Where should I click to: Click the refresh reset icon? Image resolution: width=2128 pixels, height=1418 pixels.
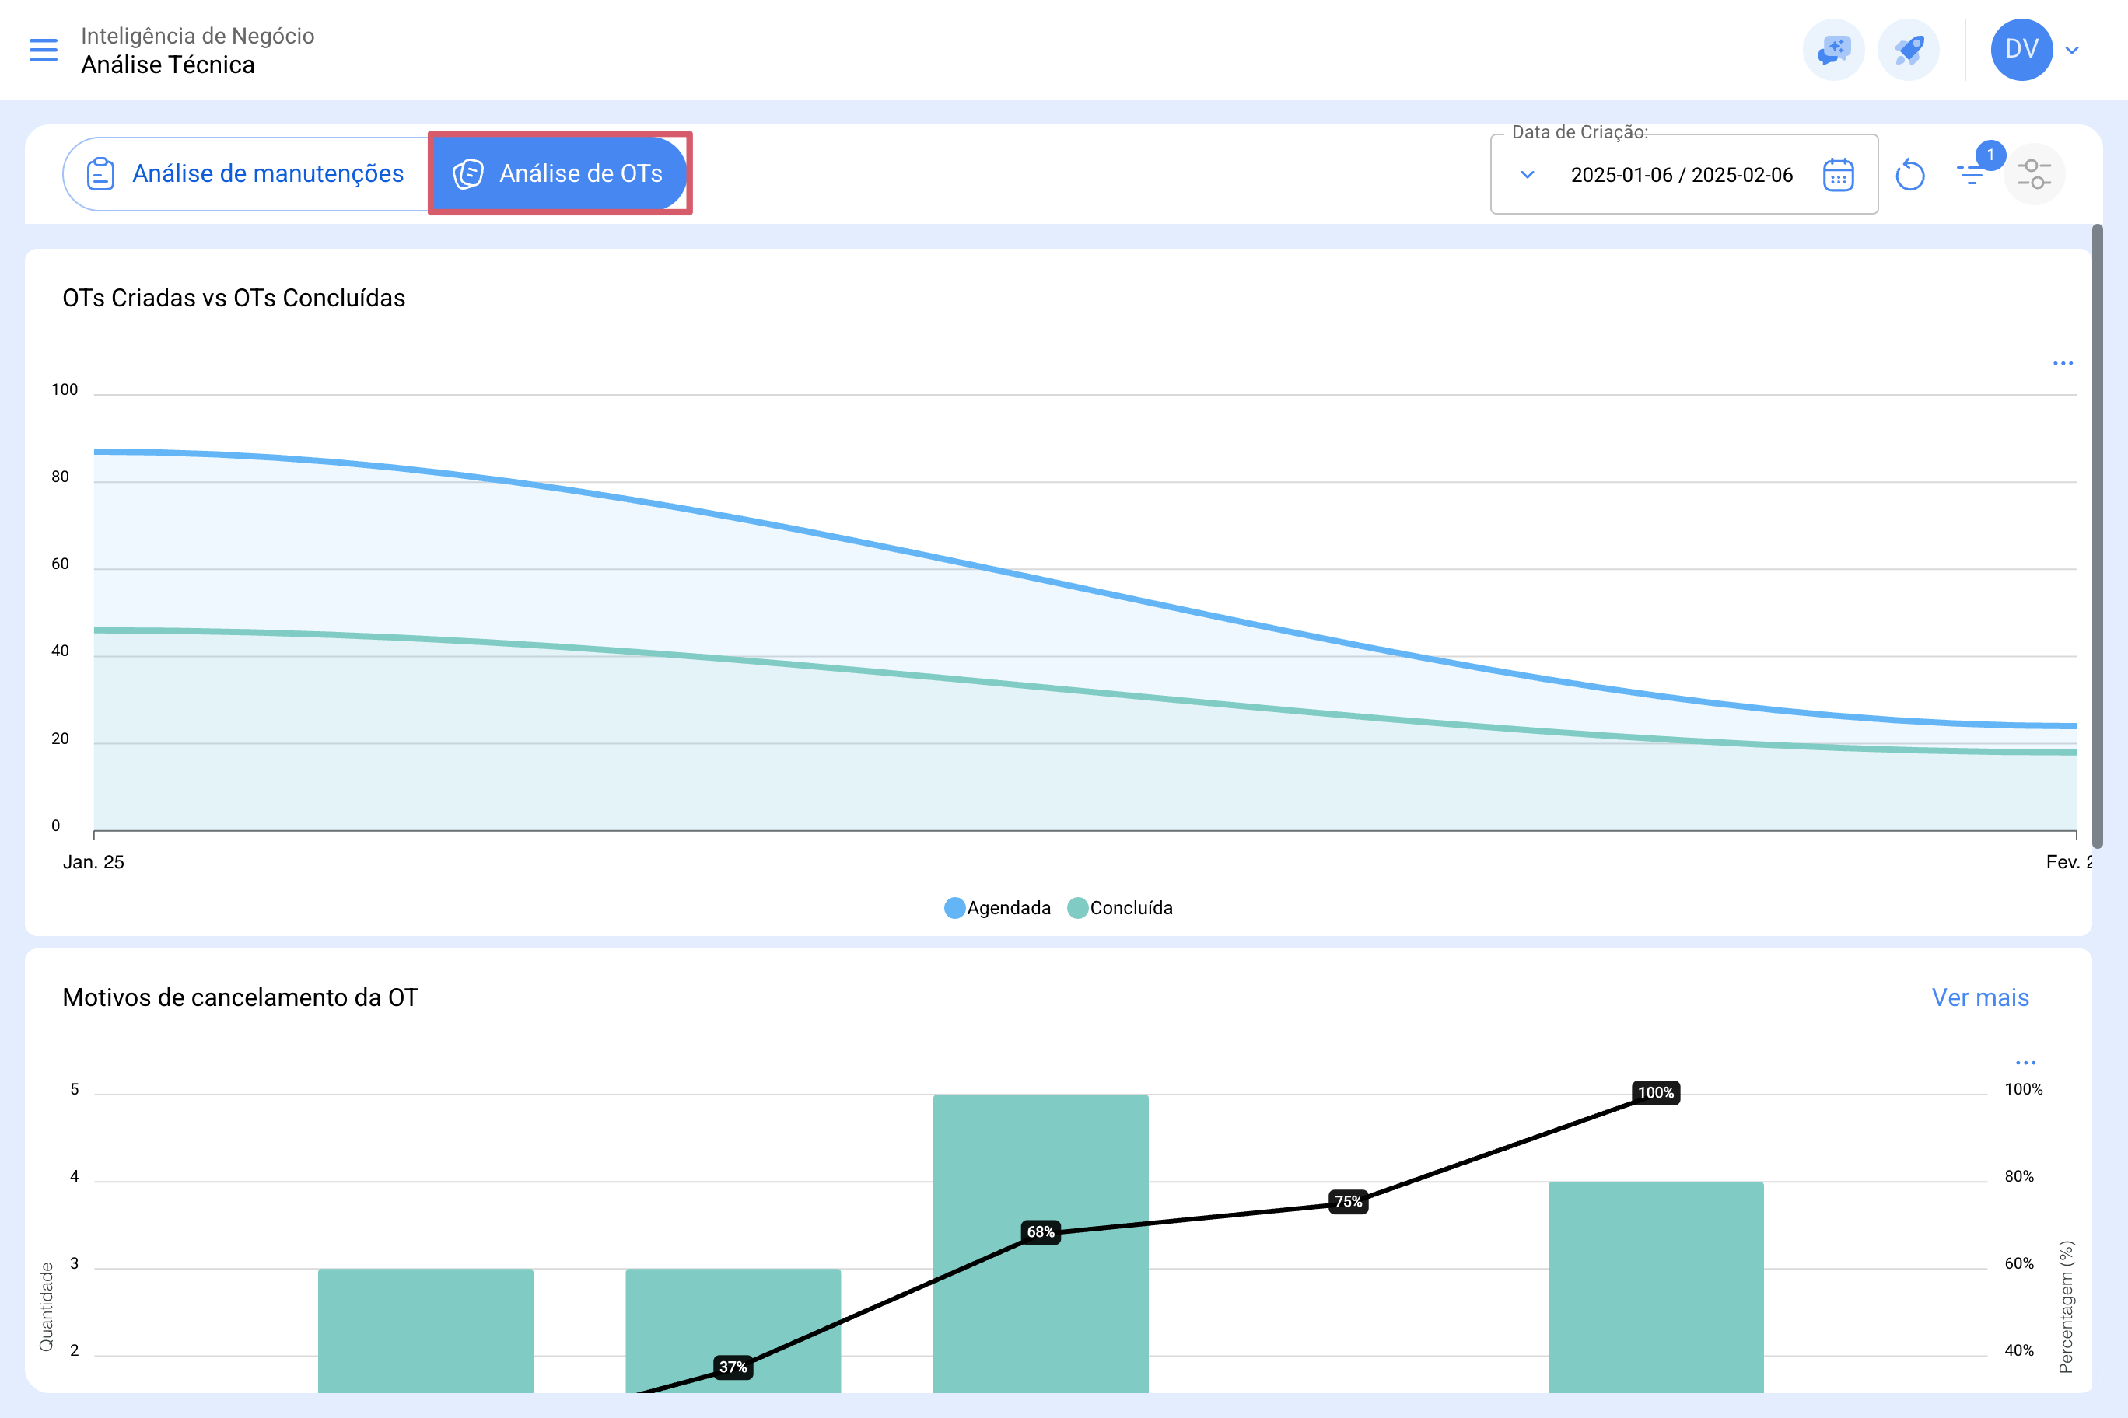click(1910, 175)
